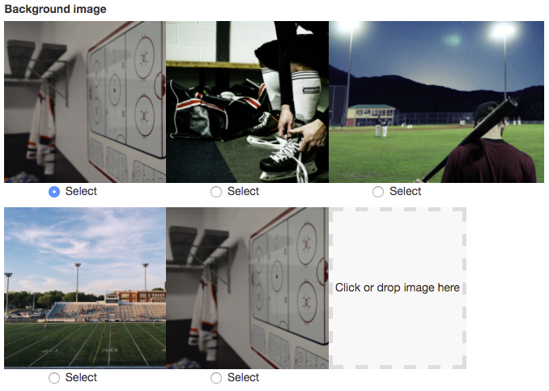Click 'Select' label under the baseball image
Viewport: 549px width, 391px height.
pos(406,192)
